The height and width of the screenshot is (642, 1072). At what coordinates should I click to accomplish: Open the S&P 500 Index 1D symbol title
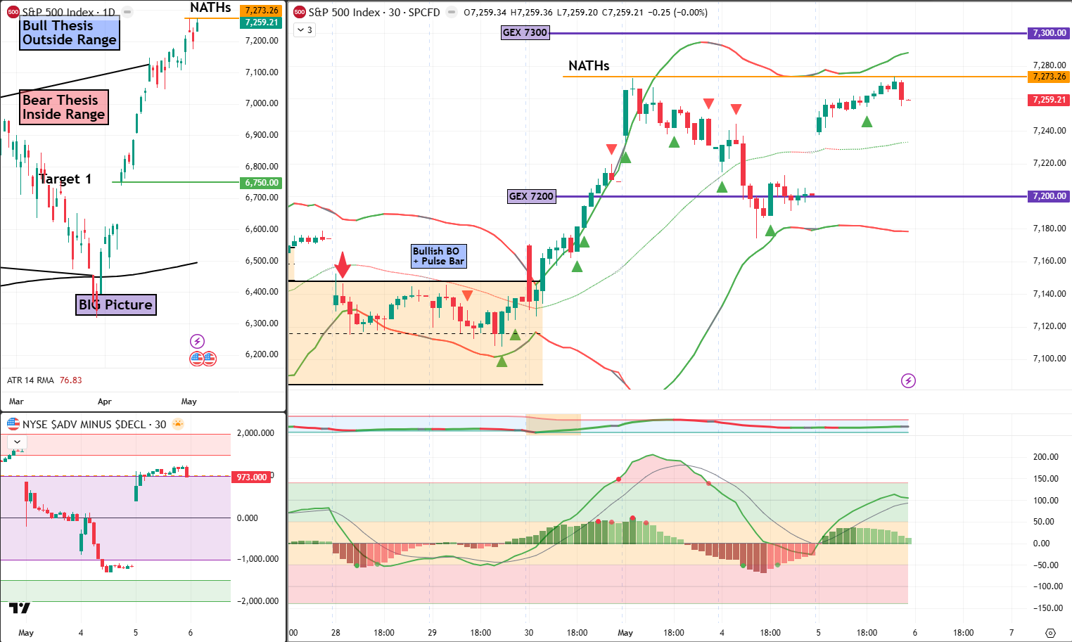pos(68,12)
